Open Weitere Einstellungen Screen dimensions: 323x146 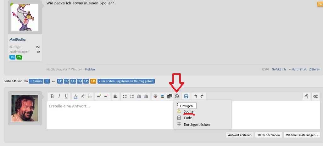tap(302, 135)
